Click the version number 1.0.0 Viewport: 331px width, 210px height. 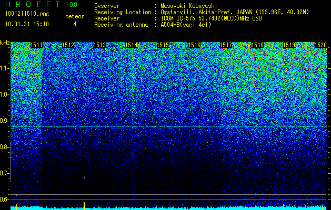[72, 4]
